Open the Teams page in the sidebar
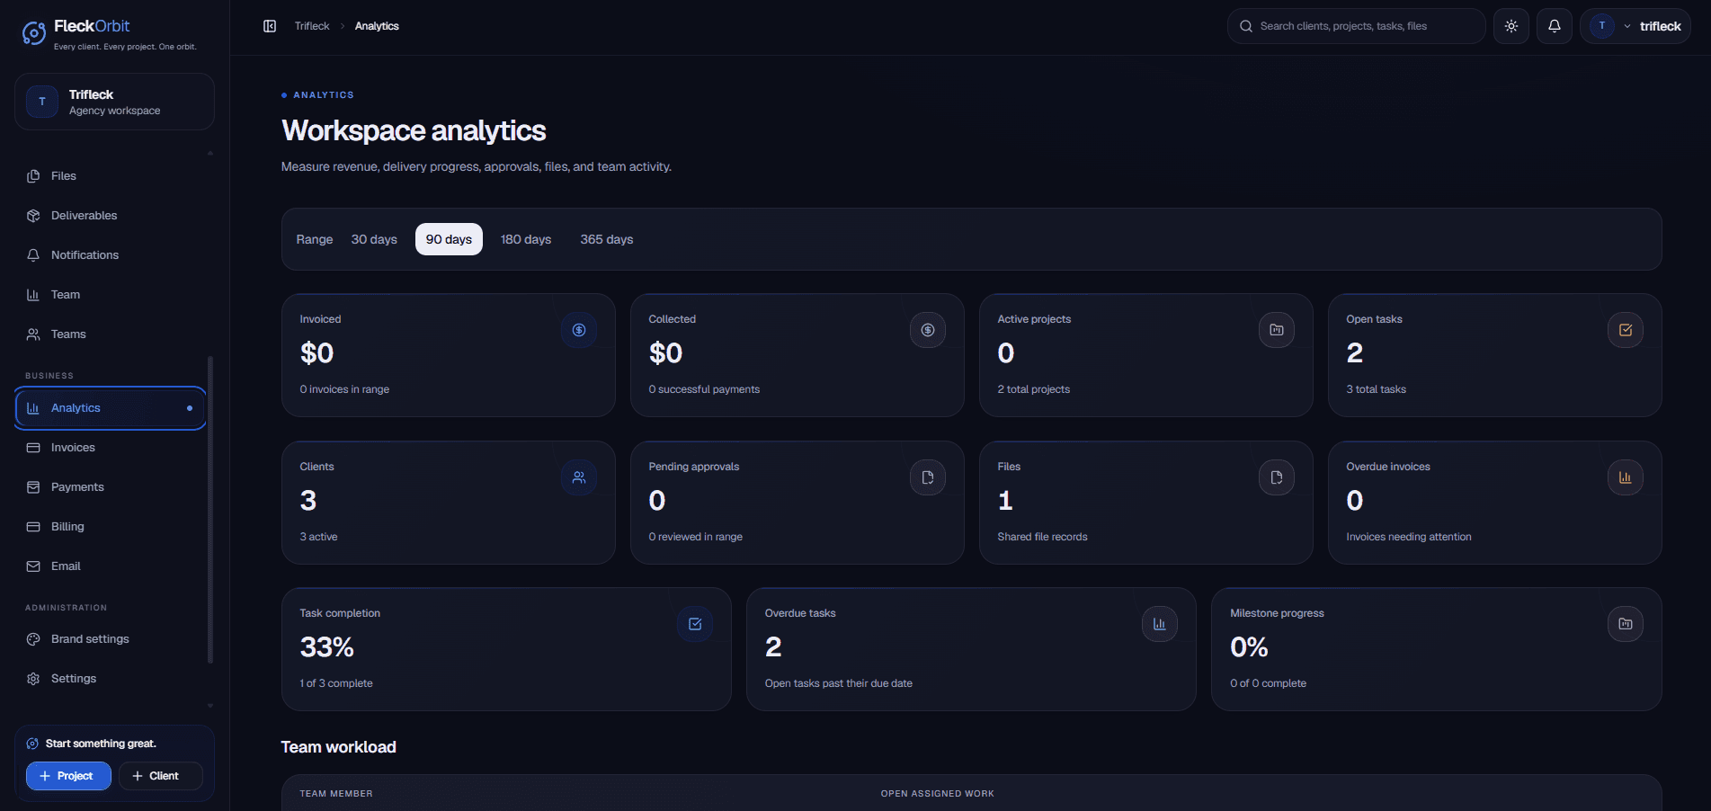This screenshot has height=811, width=1711. click(110, 334)
